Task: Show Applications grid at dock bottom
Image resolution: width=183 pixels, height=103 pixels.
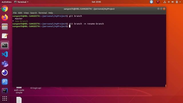Action: (x=5, y=98)
